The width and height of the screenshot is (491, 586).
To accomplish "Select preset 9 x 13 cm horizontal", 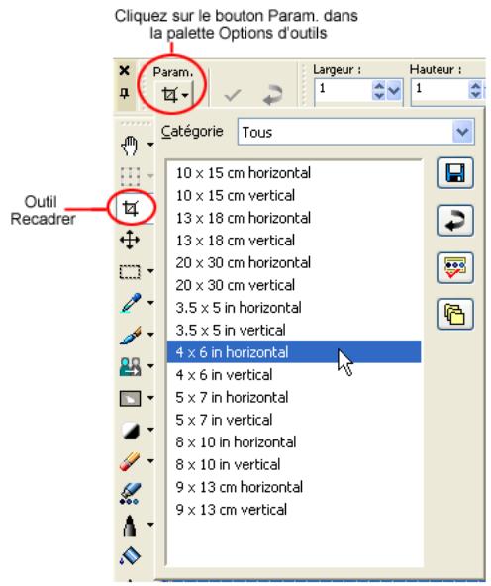I will [x=294, y=487].
